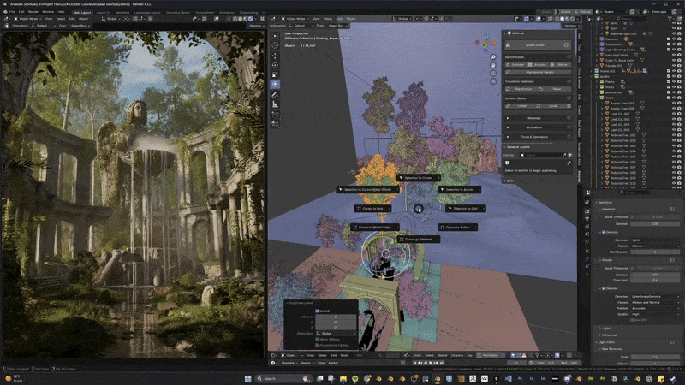Select the Add Cube tool

click(275, 115)
